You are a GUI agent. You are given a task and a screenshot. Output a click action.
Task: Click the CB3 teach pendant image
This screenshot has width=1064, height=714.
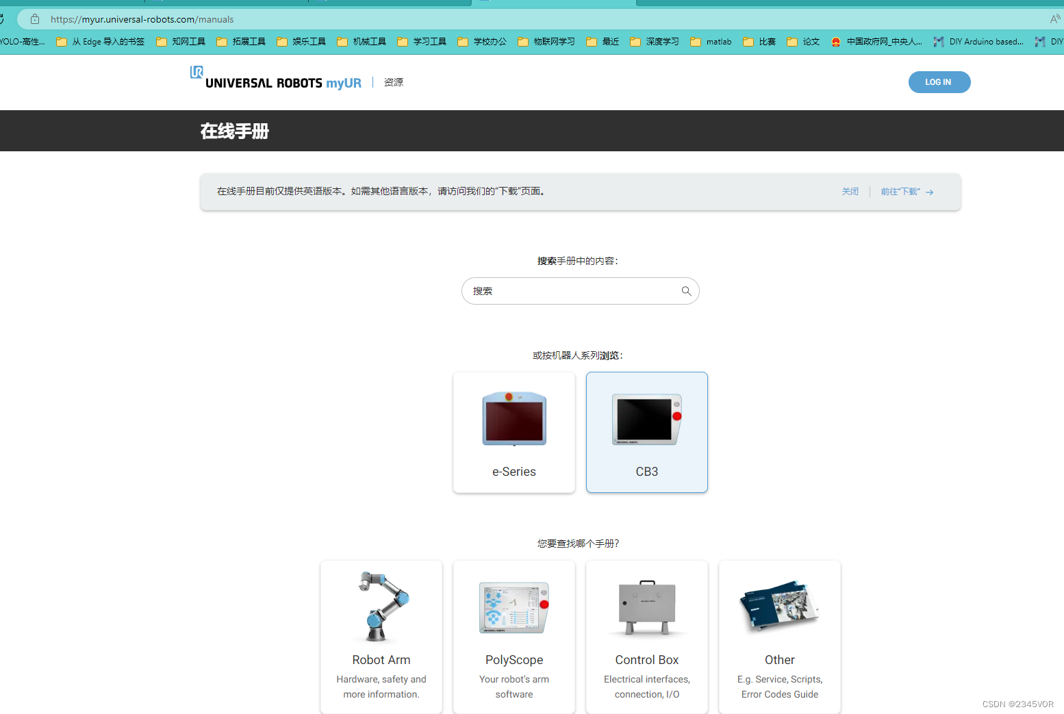click(x=647, y=419)
